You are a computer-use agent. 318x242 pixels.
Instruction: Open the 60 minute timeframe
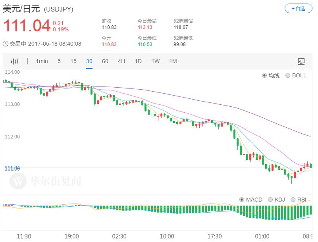[105, 61]
